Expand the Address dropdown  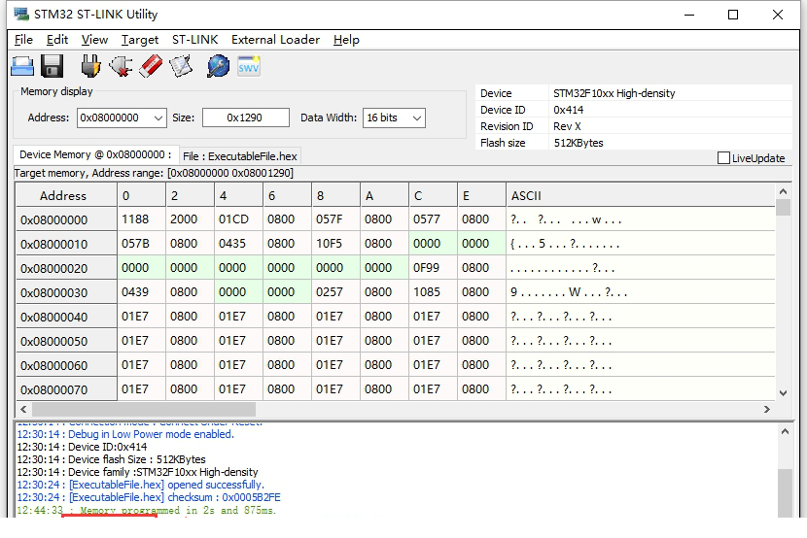[x=158, y=118]
